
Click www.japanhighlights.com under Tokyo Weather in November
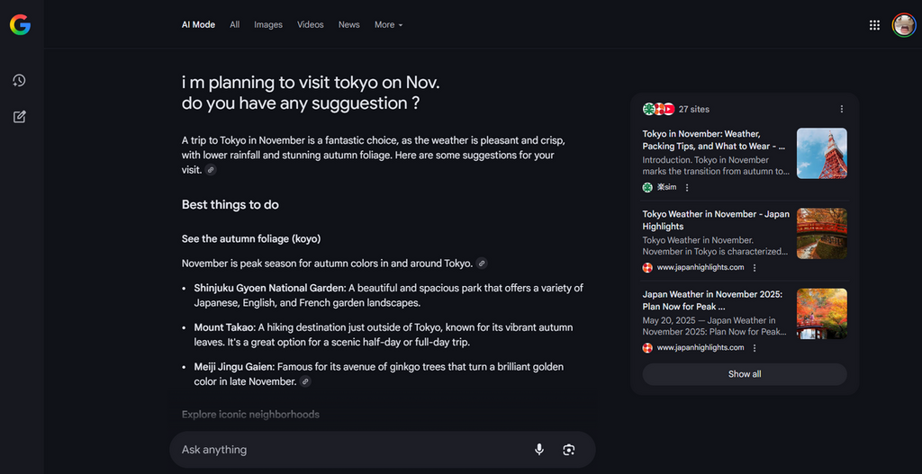click(x=701, y=267)
